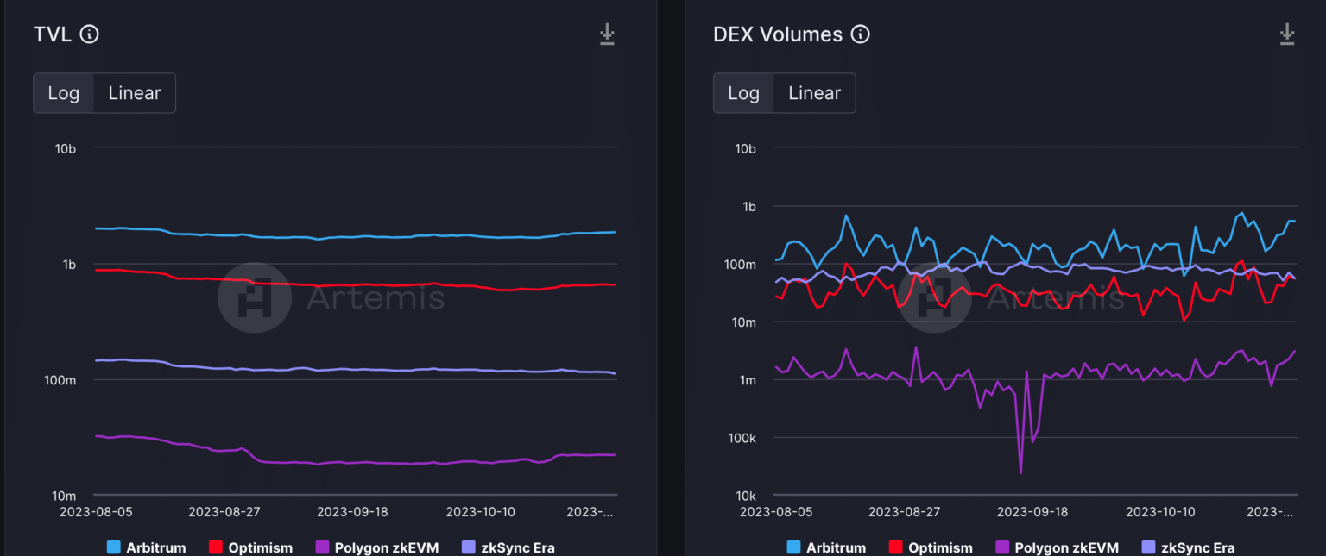Download the DEX Volumes chart data
1326x556 pixels.
[x=1286, y=34]
